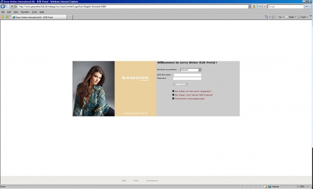The height and width of the screenshot is (189, 313).
Task: Click the Print printer icon
Action: [x=280, y=17]
